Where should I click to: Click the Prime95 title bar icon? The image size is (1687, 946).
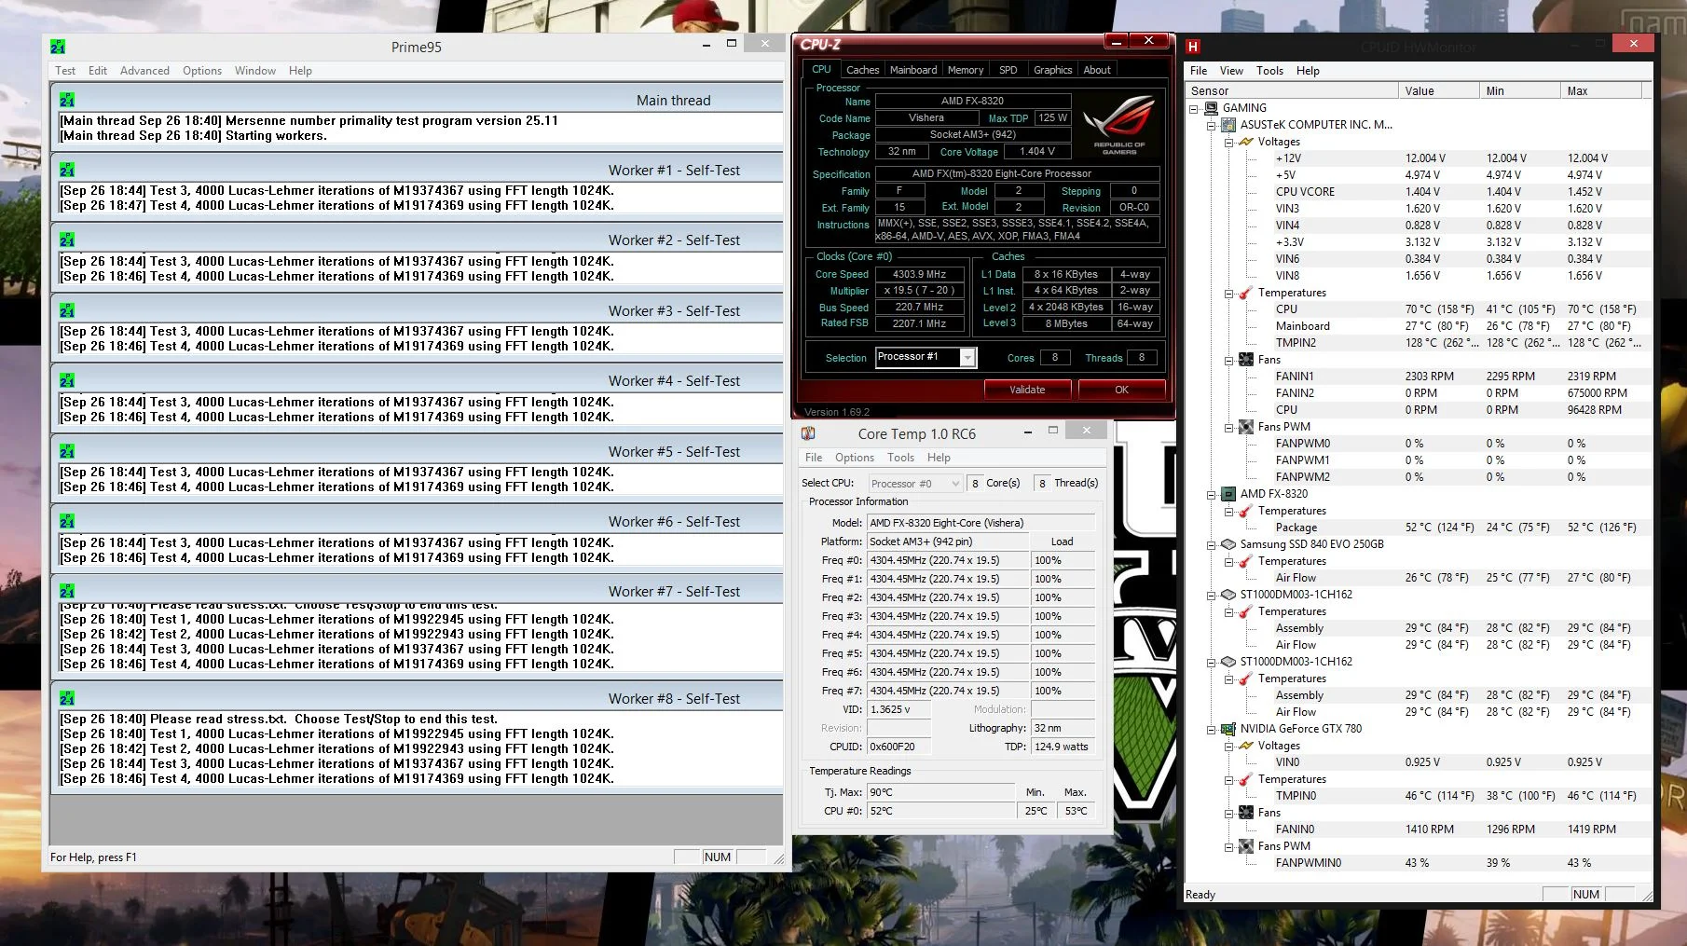click(58, 47)
